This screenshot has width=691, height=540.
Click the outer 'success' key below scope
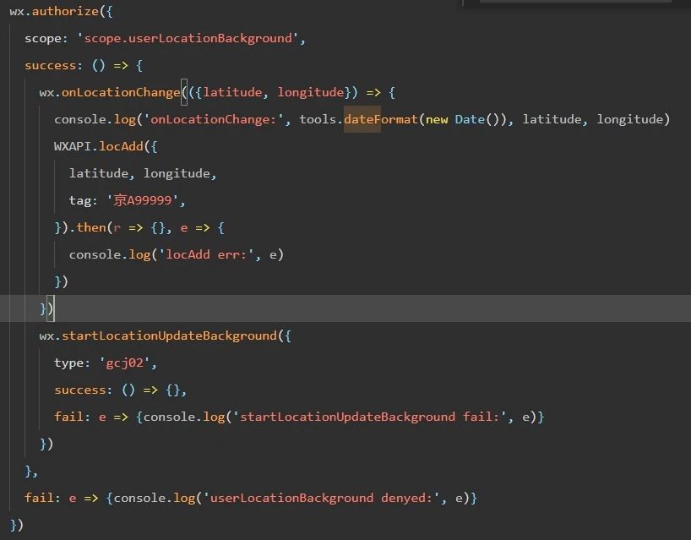pyautogui.click(x=50, y=66)
